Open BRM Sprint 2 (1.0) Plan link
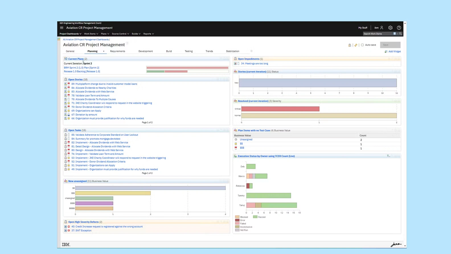This screenshot has width=451, height=254. tap(81, 68)
